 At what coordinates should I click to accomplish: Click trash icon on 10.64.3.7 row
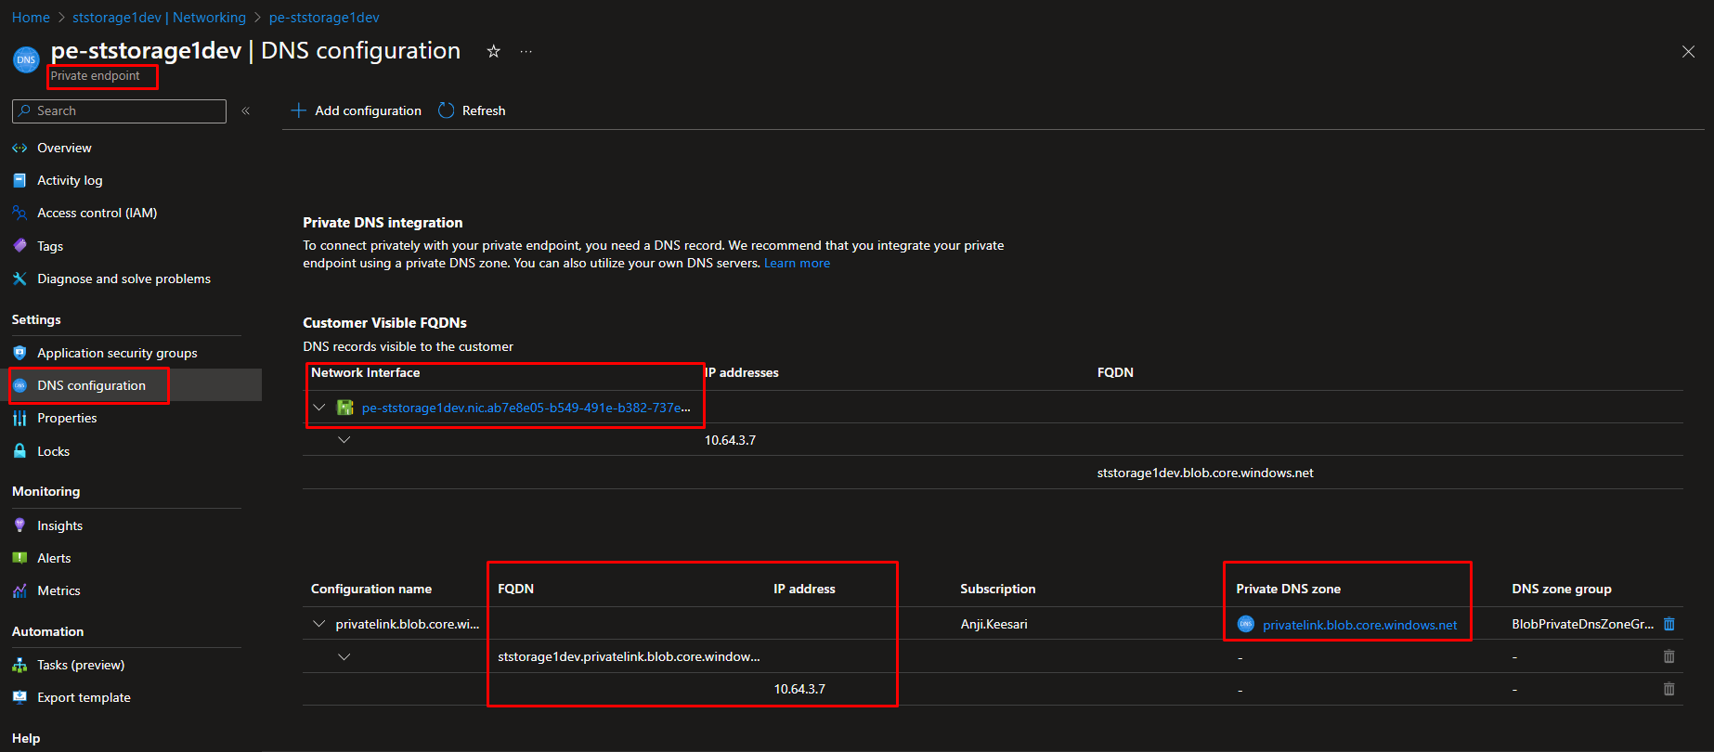point(1669,689)
